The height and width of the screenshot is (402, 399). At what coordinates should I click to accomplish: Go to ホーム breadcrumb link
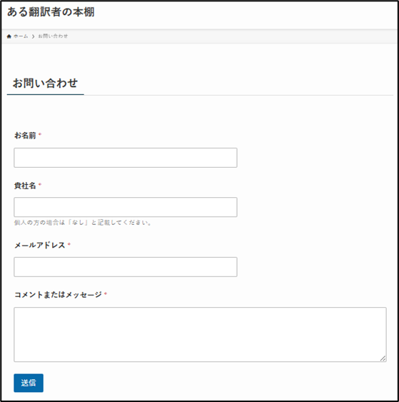tap(21, 36)
